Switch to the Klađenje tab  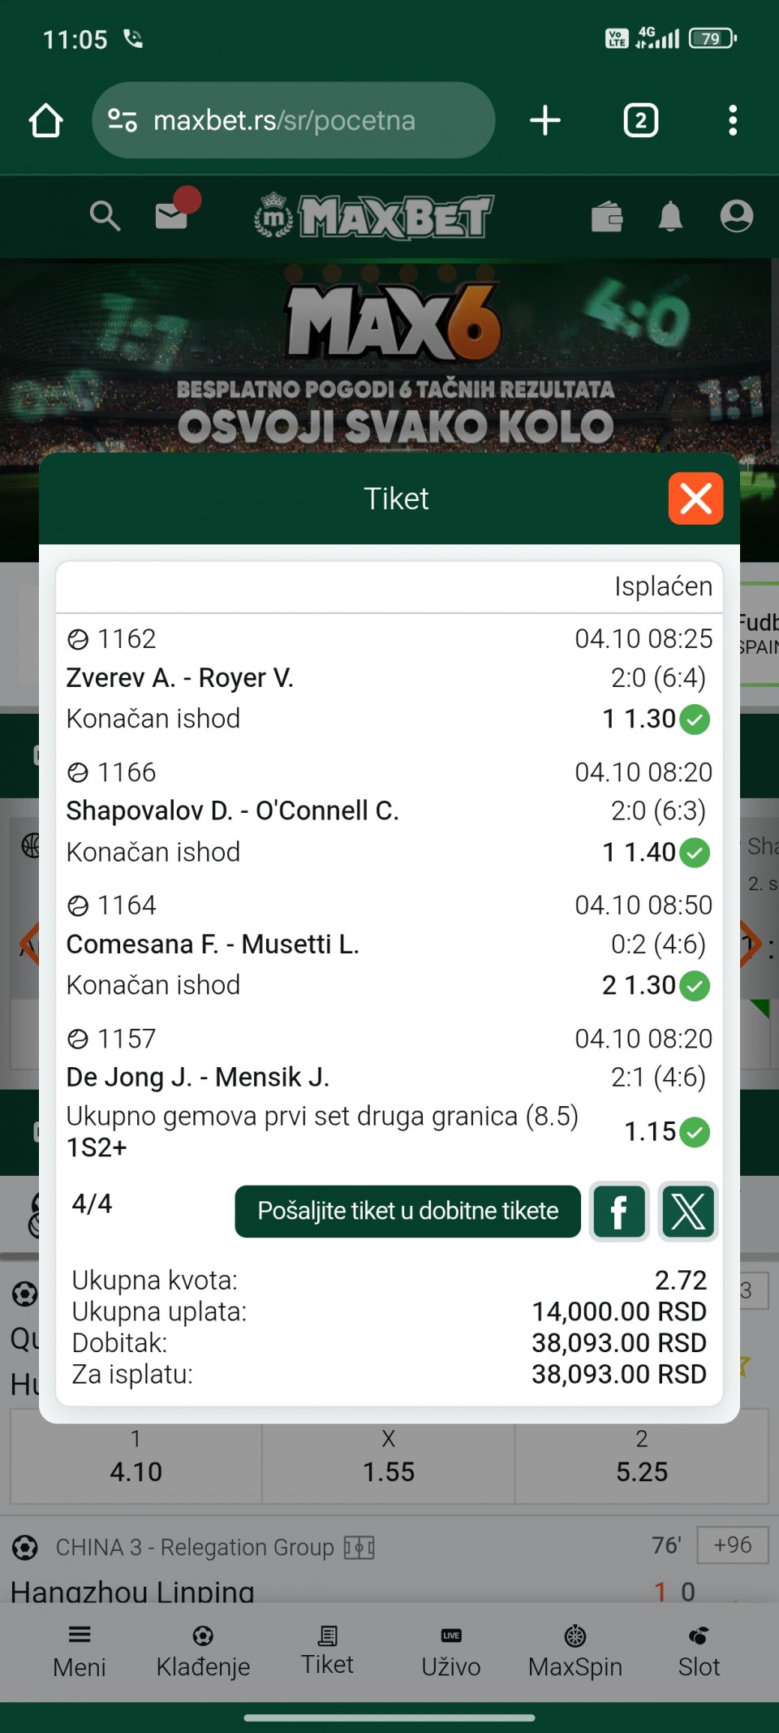coord(203,1652)
